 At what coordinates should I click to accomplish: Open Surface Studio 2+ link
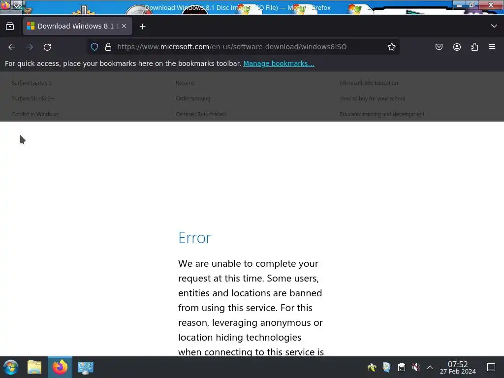click(x=33, y=98)
